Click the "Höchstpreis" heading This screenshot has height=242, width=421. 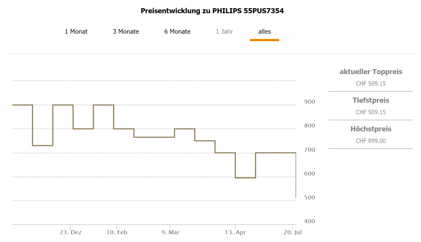[x=370, y=129]
